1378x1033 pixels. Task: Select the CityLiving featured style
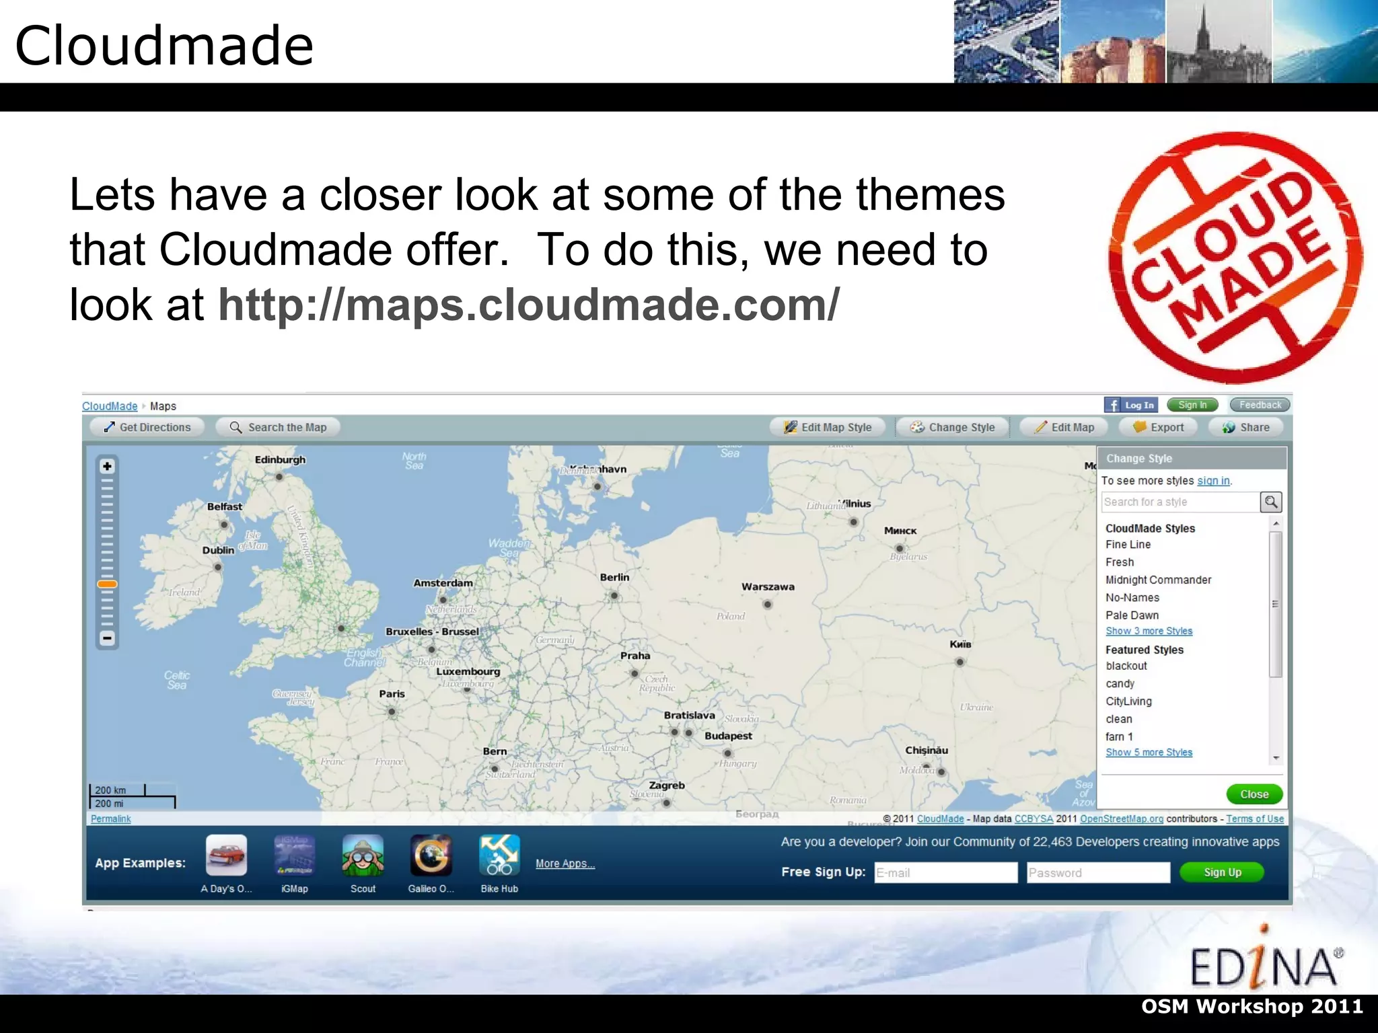click(x=1128, y=701)
